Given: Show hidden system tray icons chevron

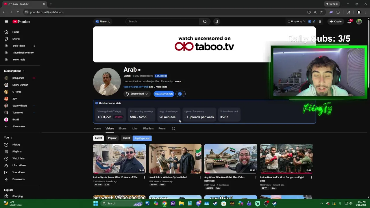Looking at the screenshot, I should 321,203.
